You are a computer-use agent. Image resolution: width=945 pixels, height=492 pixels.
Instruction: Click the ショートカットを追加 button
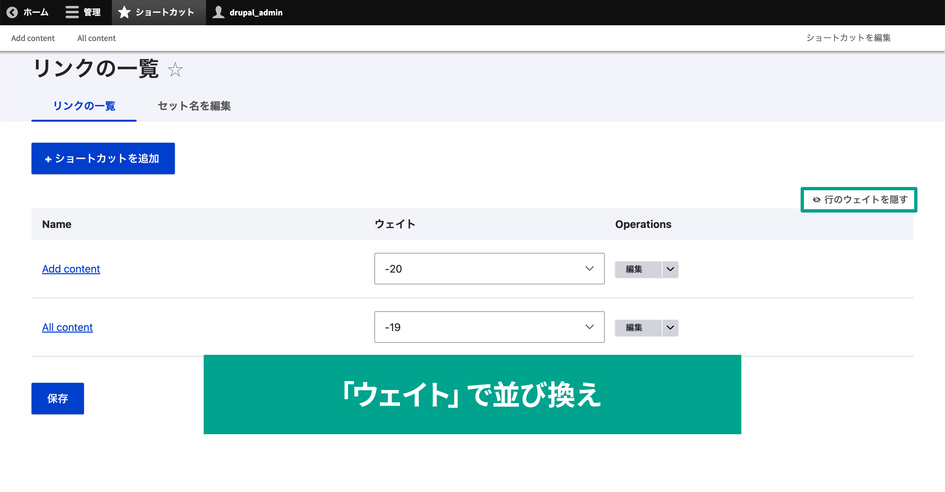click(103, 158)
